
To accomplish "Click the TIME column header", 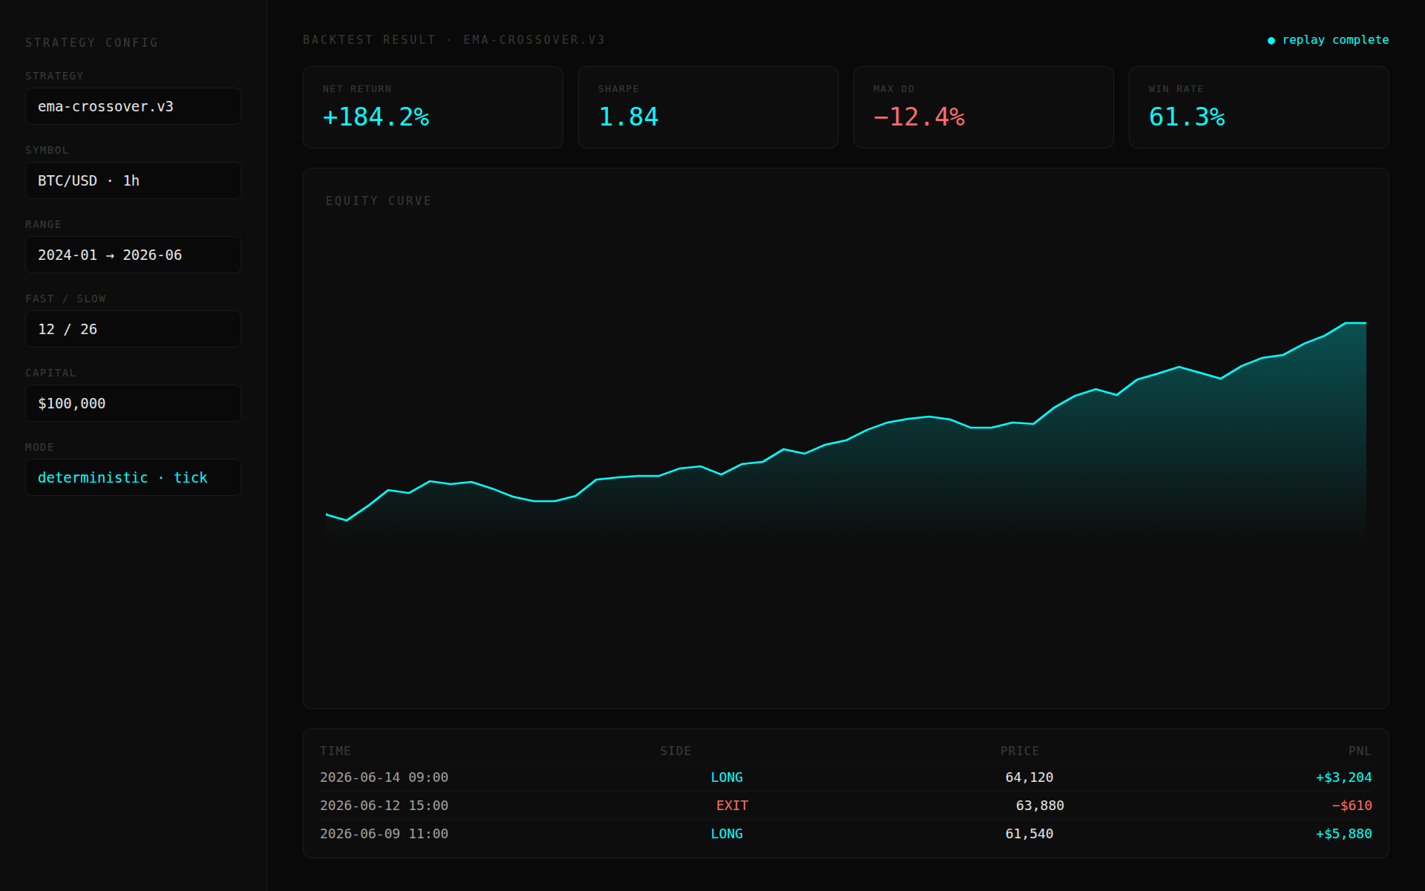I will 335,751.
